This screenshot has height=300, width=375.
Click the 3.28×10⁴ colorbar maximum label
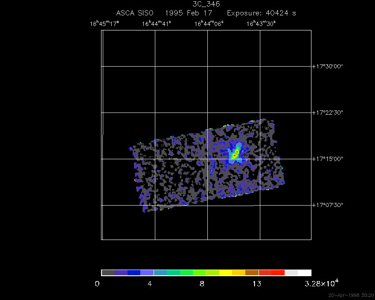321,283
